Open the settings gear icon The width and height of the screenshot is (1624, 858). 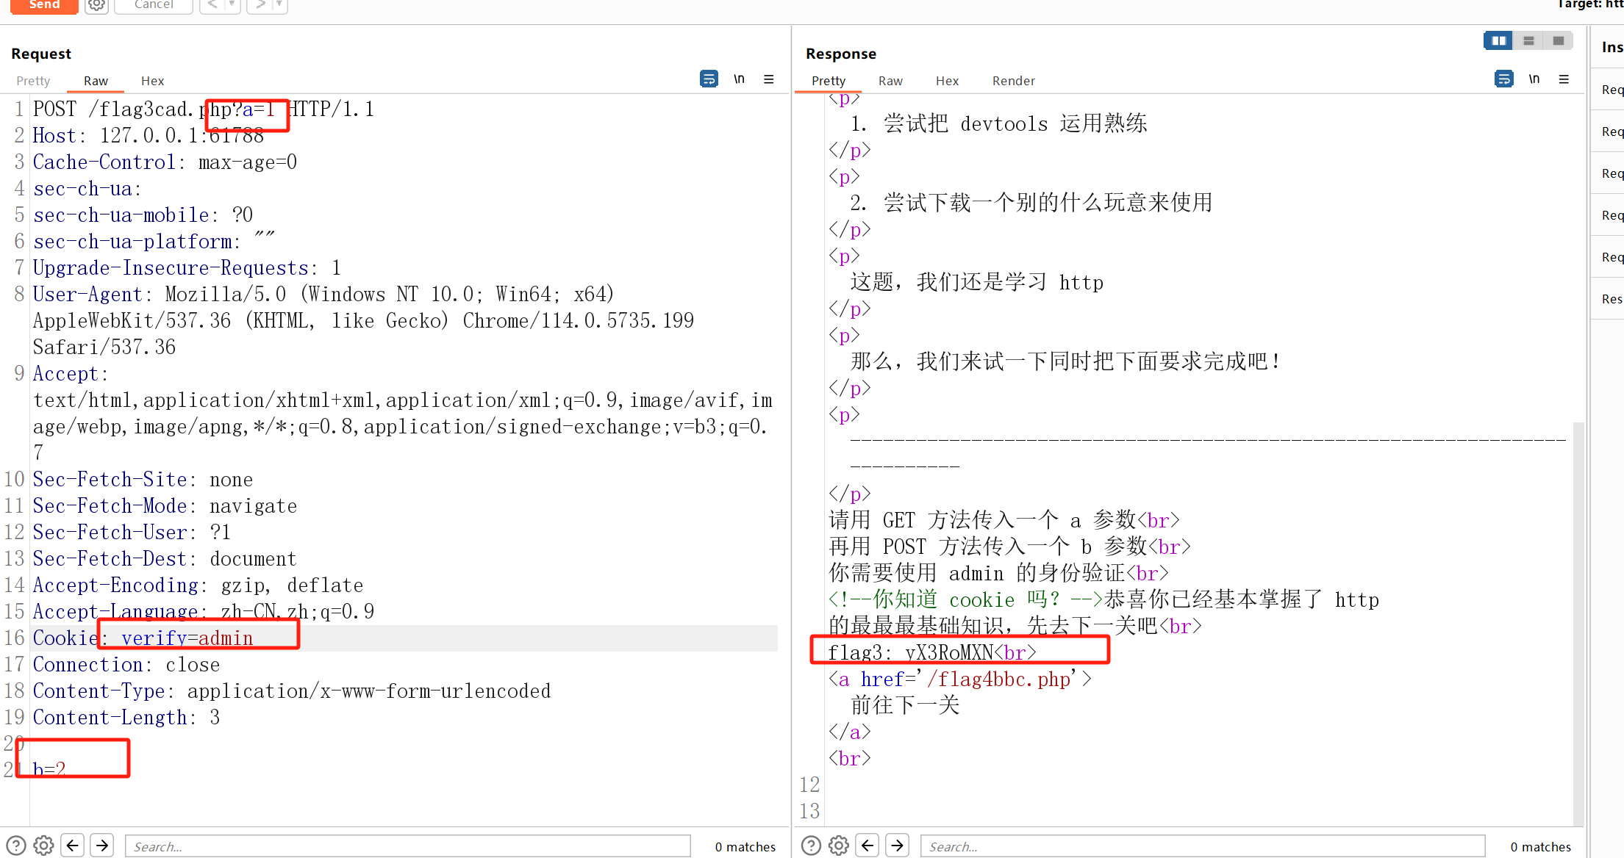(x=96, y=7)
